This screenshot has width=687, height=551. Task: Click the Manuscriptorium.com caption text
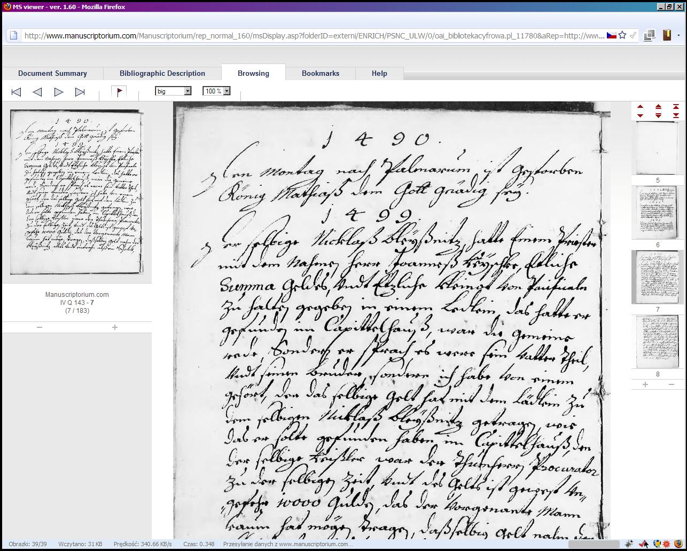77,295
